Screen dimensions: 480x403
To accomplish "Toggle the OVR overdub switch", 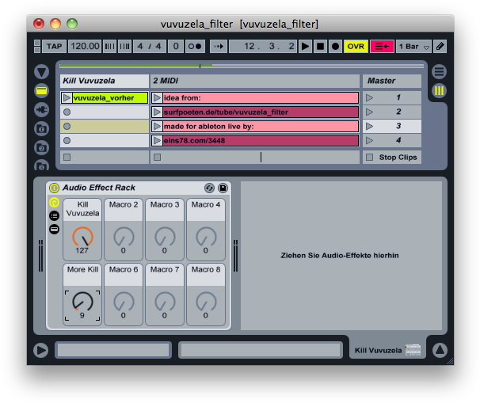I will coord(356,47).
